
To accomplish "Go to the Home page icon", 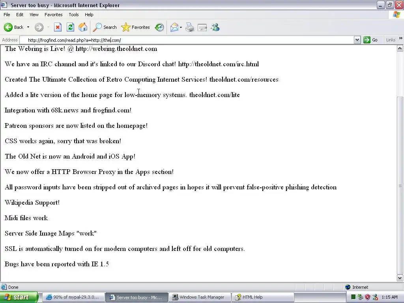I will point(83,27).
